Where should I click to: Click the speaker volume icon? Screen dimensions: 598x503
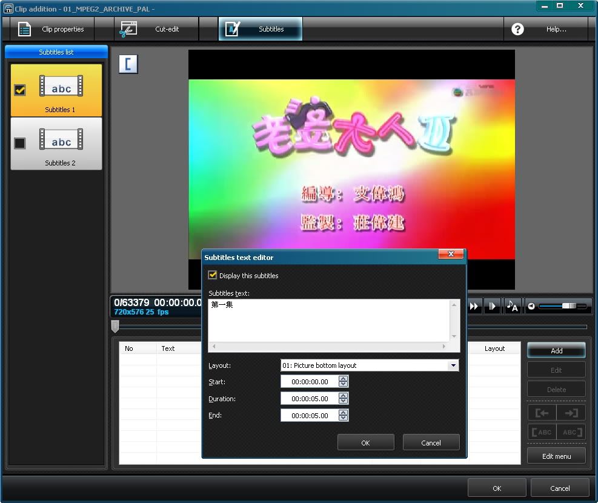click(531, 306)
